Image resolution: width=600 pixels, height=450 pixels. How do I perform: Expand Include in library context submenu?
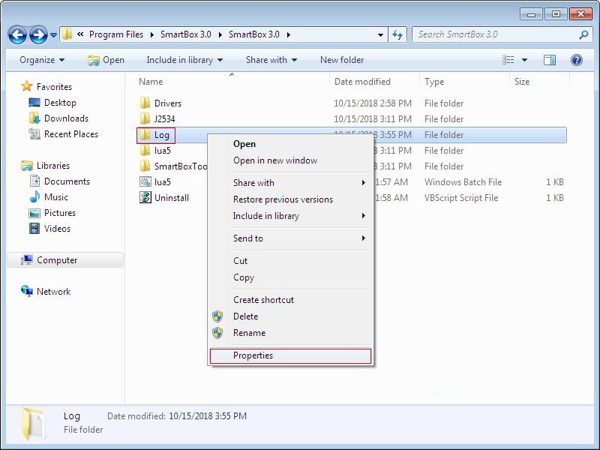(x=291, y=216)
